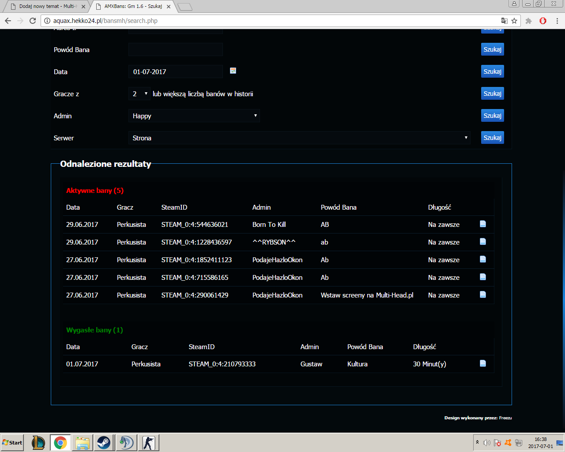Image resolution: width=565 pixels, height=452 pixels.
Task: Launch Steam from the taskbar
Action: coord(104,443)
